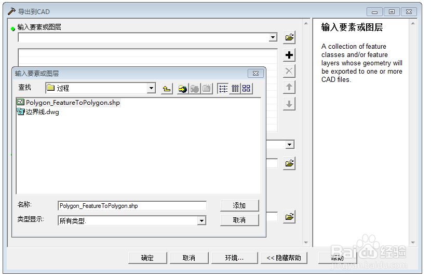The image size is (431, 280).
Task: Click the plus add-row button
Action: click(x=289, y=55)
